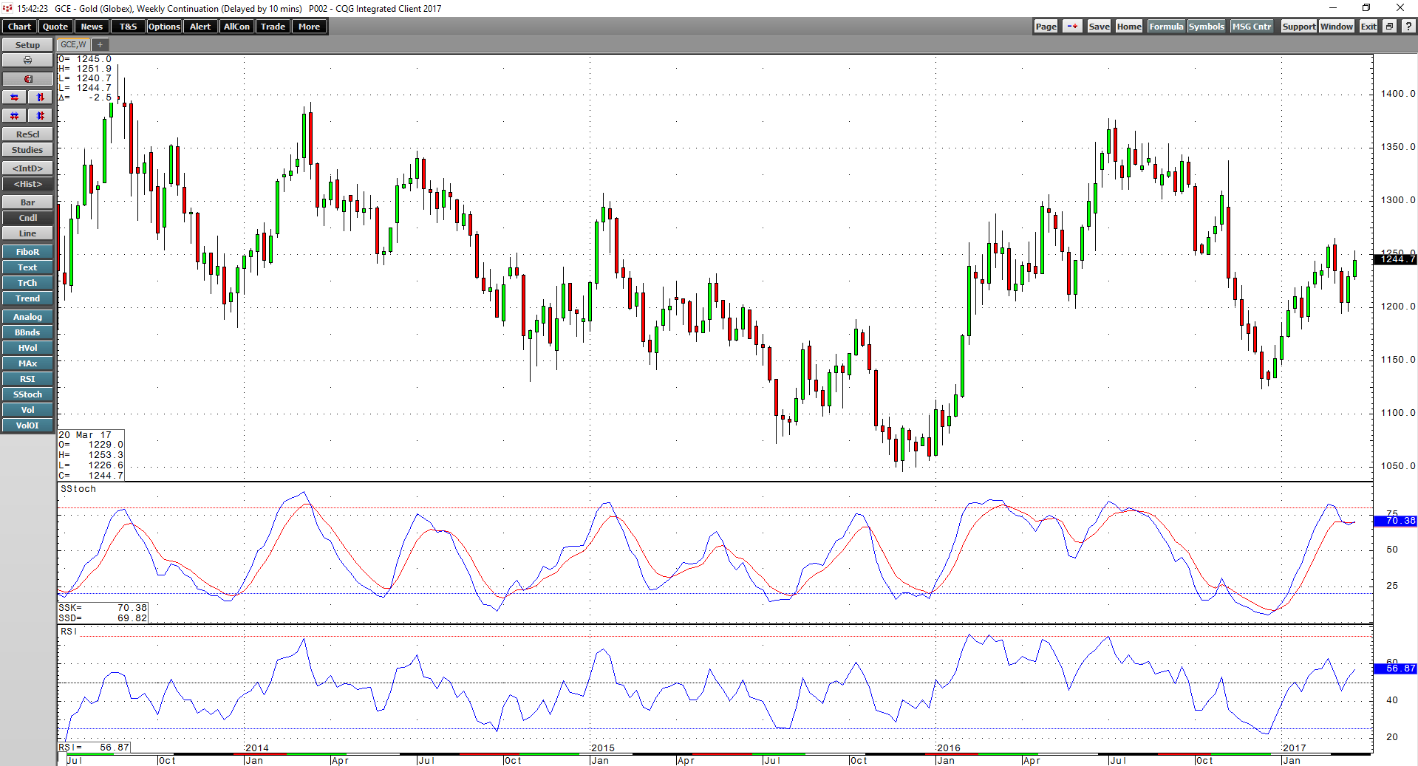Select the Line chart type
Screen dimensions: 1418x766
pyautogui.click(x=27, y=233)
